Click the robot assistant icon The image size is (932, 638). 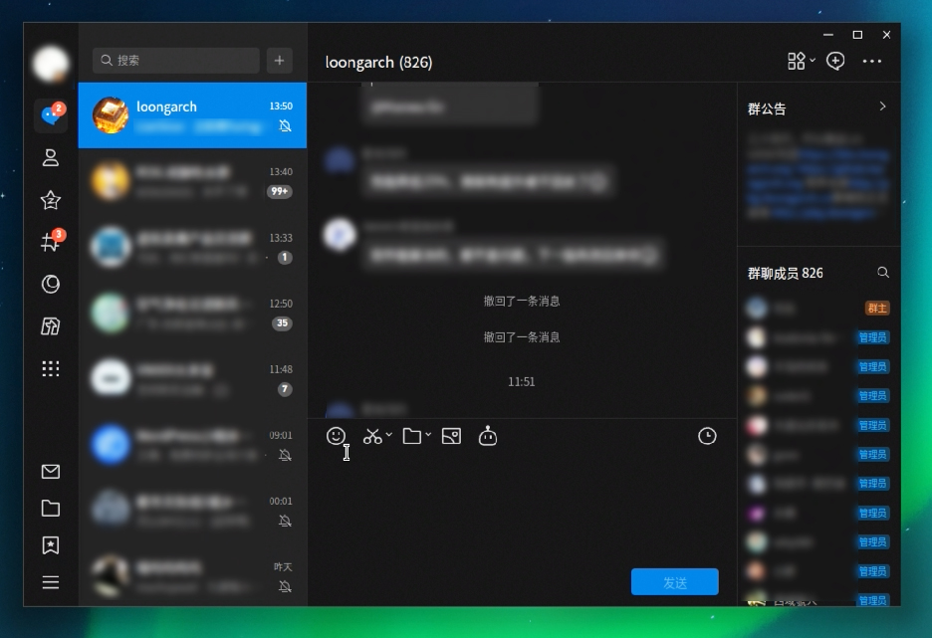coord(488,436)
